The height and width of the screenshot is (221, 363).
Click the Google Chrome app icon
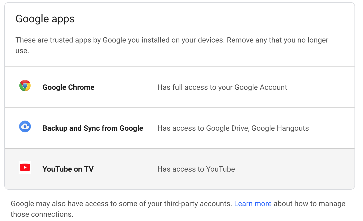pyautogui.click(x=25, y=86)
